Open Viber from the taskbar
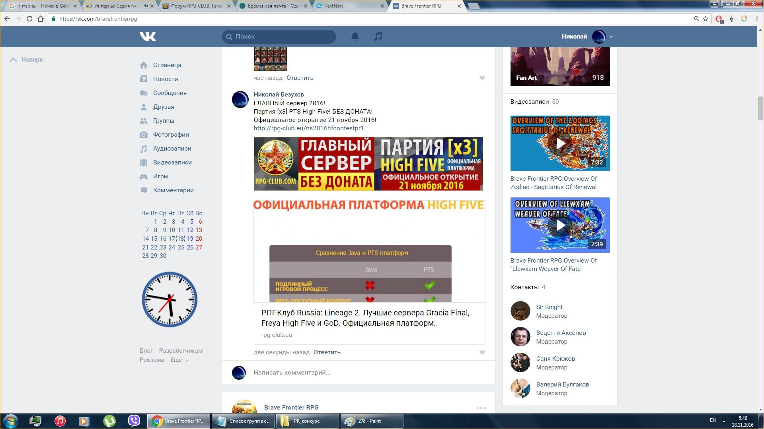This screenshot has height=429, width=764. 134,421
